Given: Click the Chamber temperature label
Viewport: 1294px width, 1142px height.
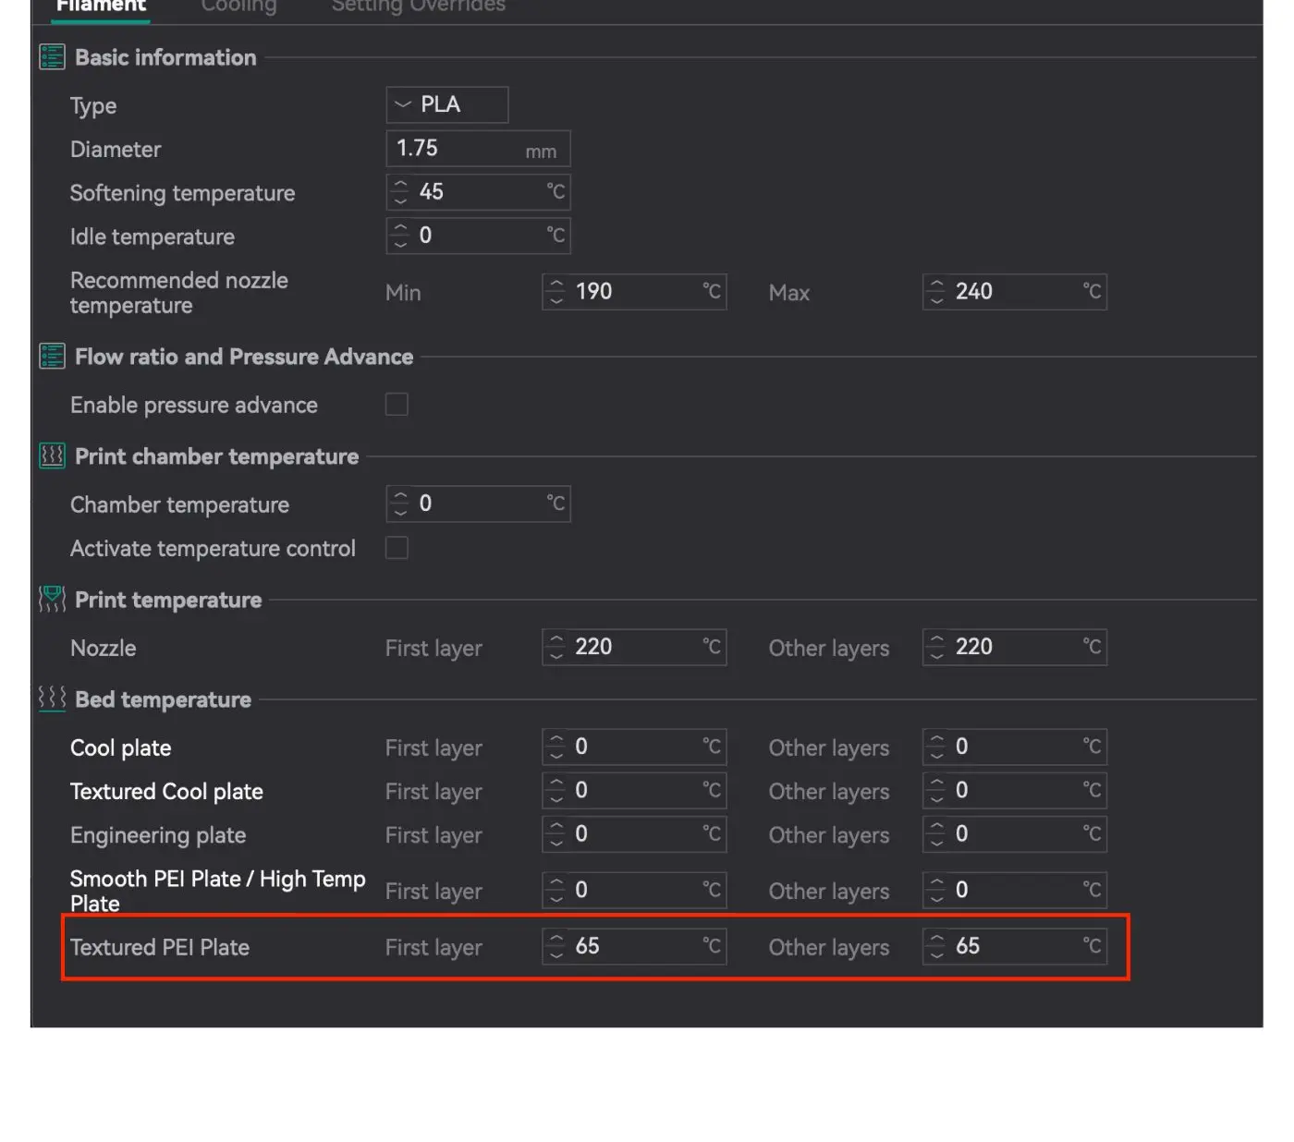Looking at the screenshot, I should click(x=180, y=504).
